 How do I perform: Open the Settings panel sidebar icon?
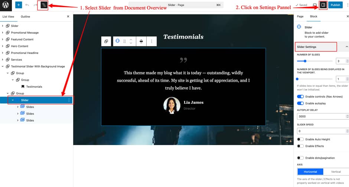(323, 5)
